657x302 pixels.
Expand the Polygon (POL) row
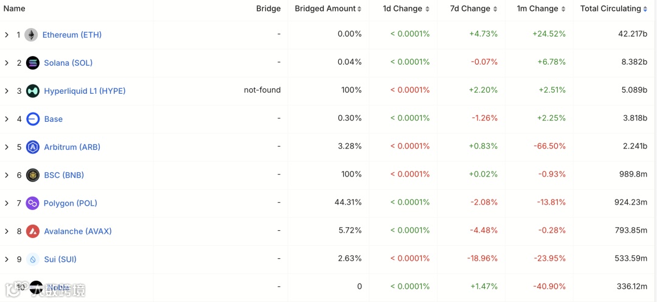7,203
